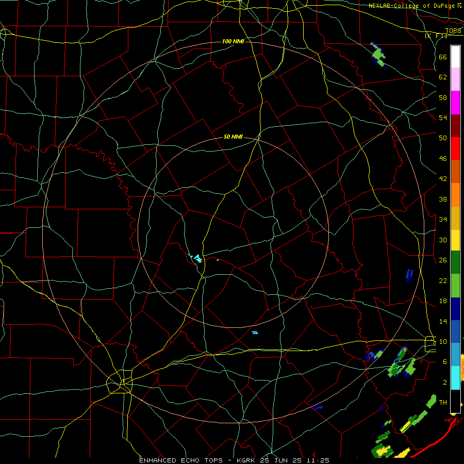The width and height of the screenshot is (464, 464).
Task: Click the dark red (maroon) legend swatch
Action: [x=455, y=126]
